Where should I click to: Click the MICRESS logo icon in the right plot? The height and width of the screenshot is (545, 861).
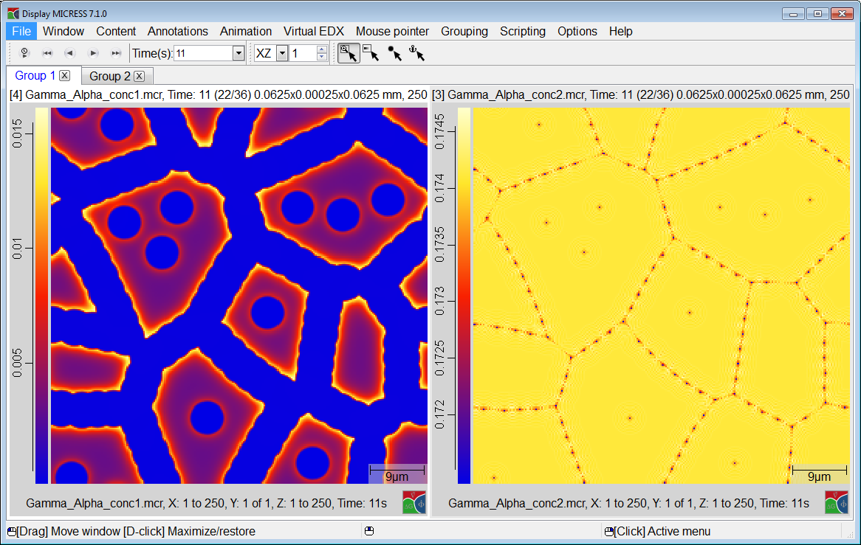[836, 502]
